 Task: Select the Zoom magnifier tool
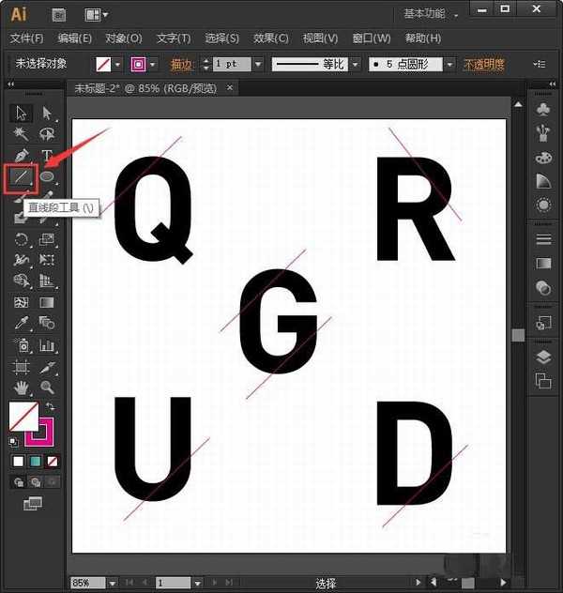coord(46,387)
